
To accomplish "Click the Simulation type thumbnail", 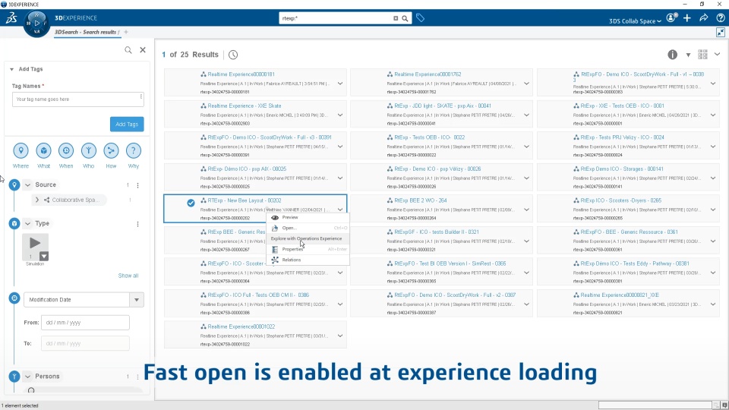I will 35,247.
